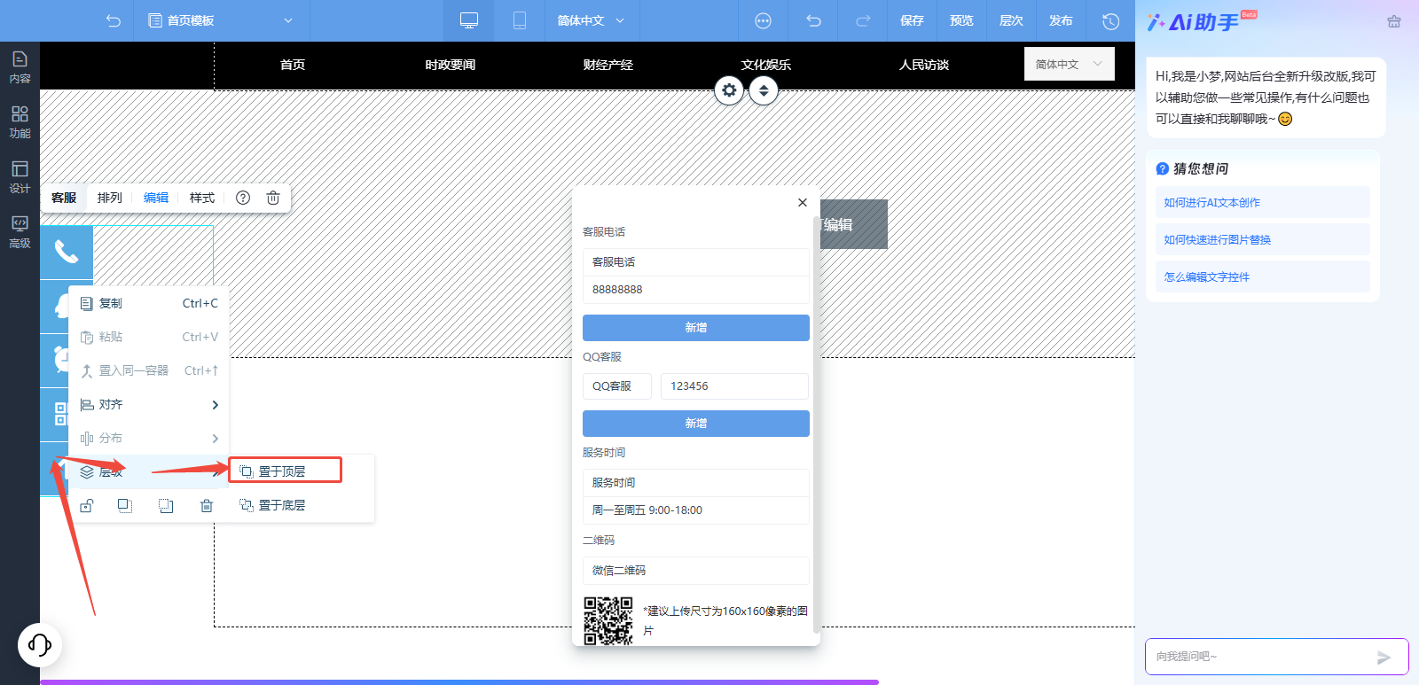Open the 简体中文 language dropdown in toolbar

[x=591, y=20]
